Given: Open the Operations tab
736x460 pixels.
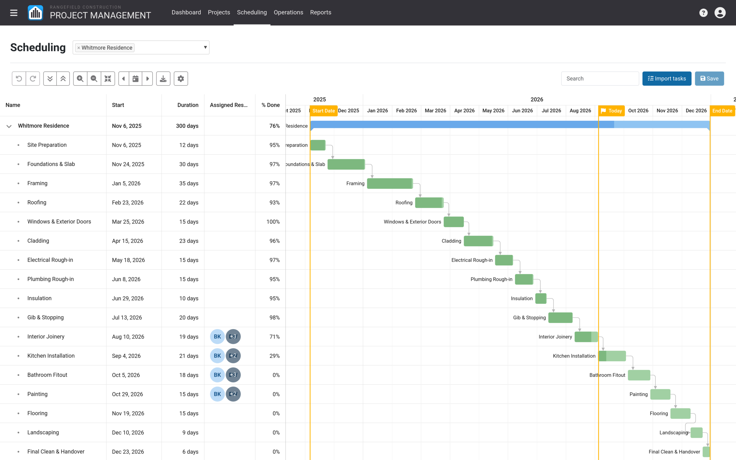Looking at the screenshot, I should click(x=288, y=12).
